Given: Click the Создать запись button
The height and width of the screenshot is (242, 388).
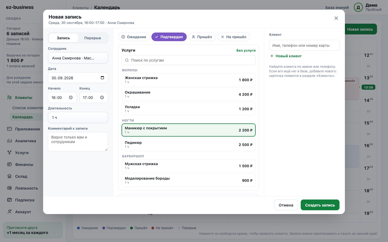Looking at the screenshot, I should [x=320, y=205].
